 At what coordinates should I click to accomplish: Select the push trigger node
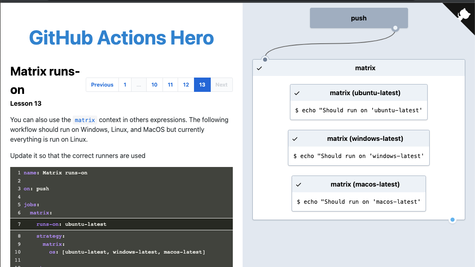[x=359, y=18]
